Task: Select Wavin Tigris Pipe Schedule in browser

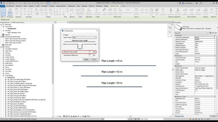Action: (13, 43)
